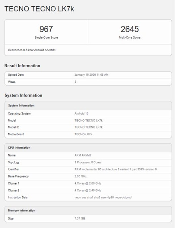Click the Geekbench 6.5.0 for Android text
Screen dimensions: 176x228
coord(32,50)
